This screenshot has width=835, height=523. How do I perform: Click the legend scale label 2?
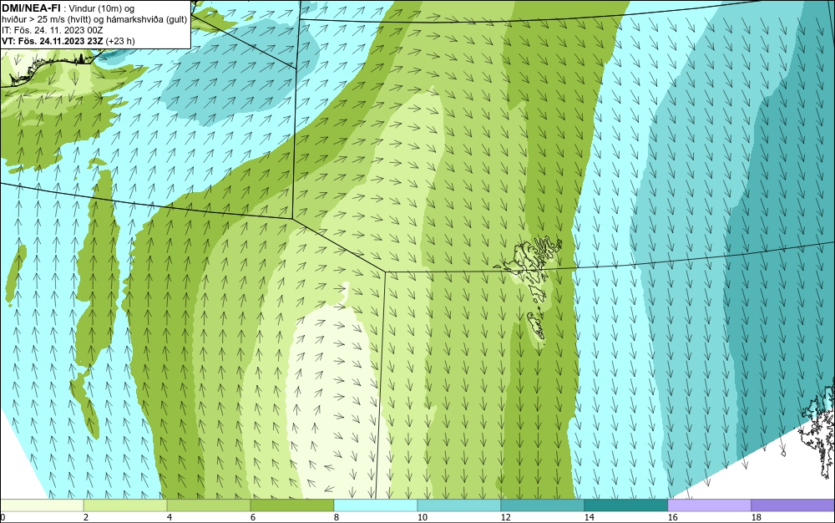(x=86, y=517)
